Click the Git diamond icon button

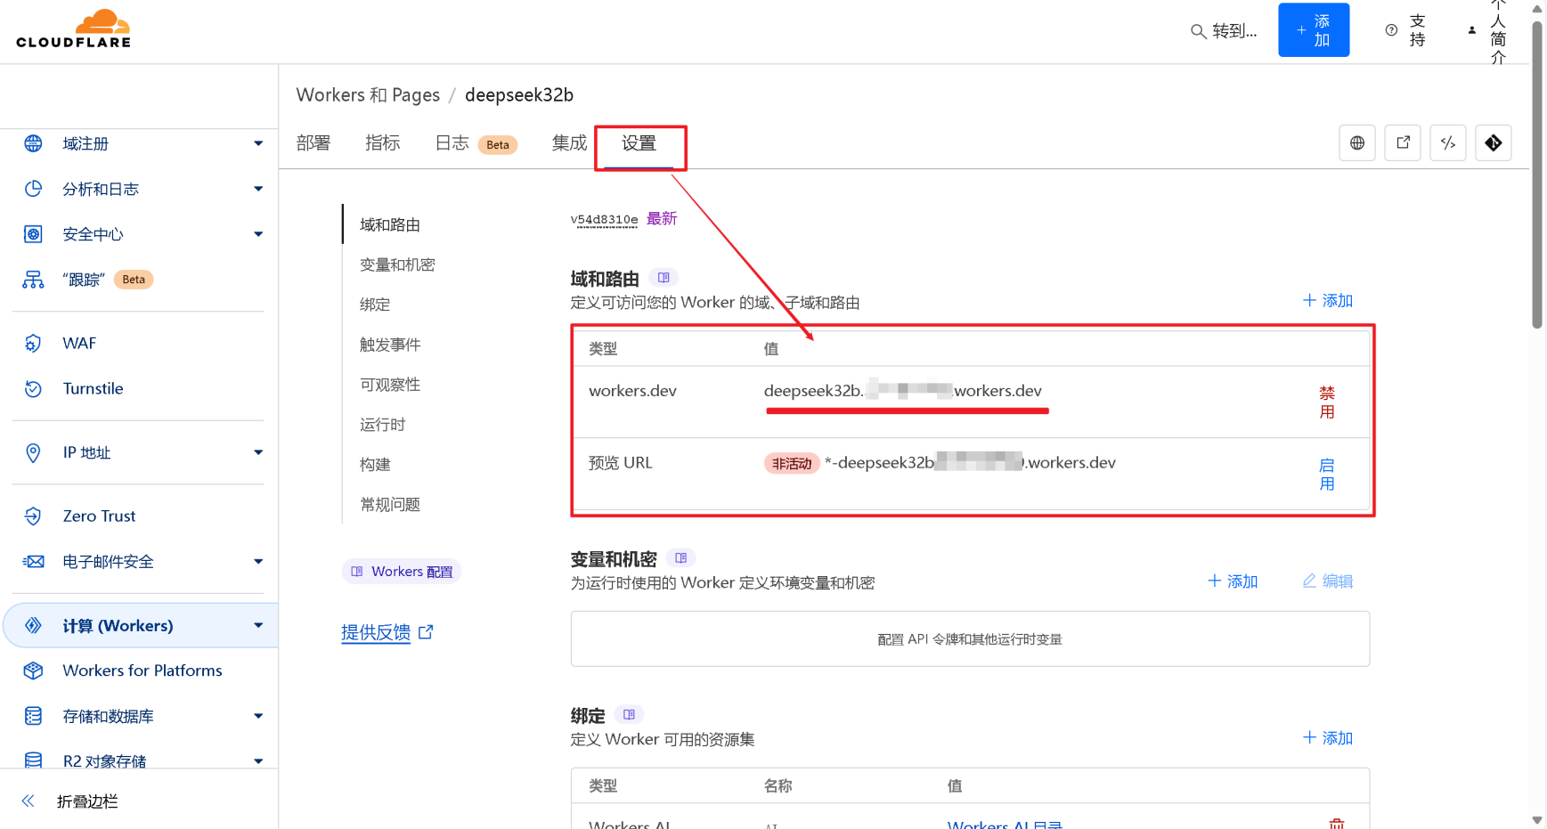(x=1494, y=143)
